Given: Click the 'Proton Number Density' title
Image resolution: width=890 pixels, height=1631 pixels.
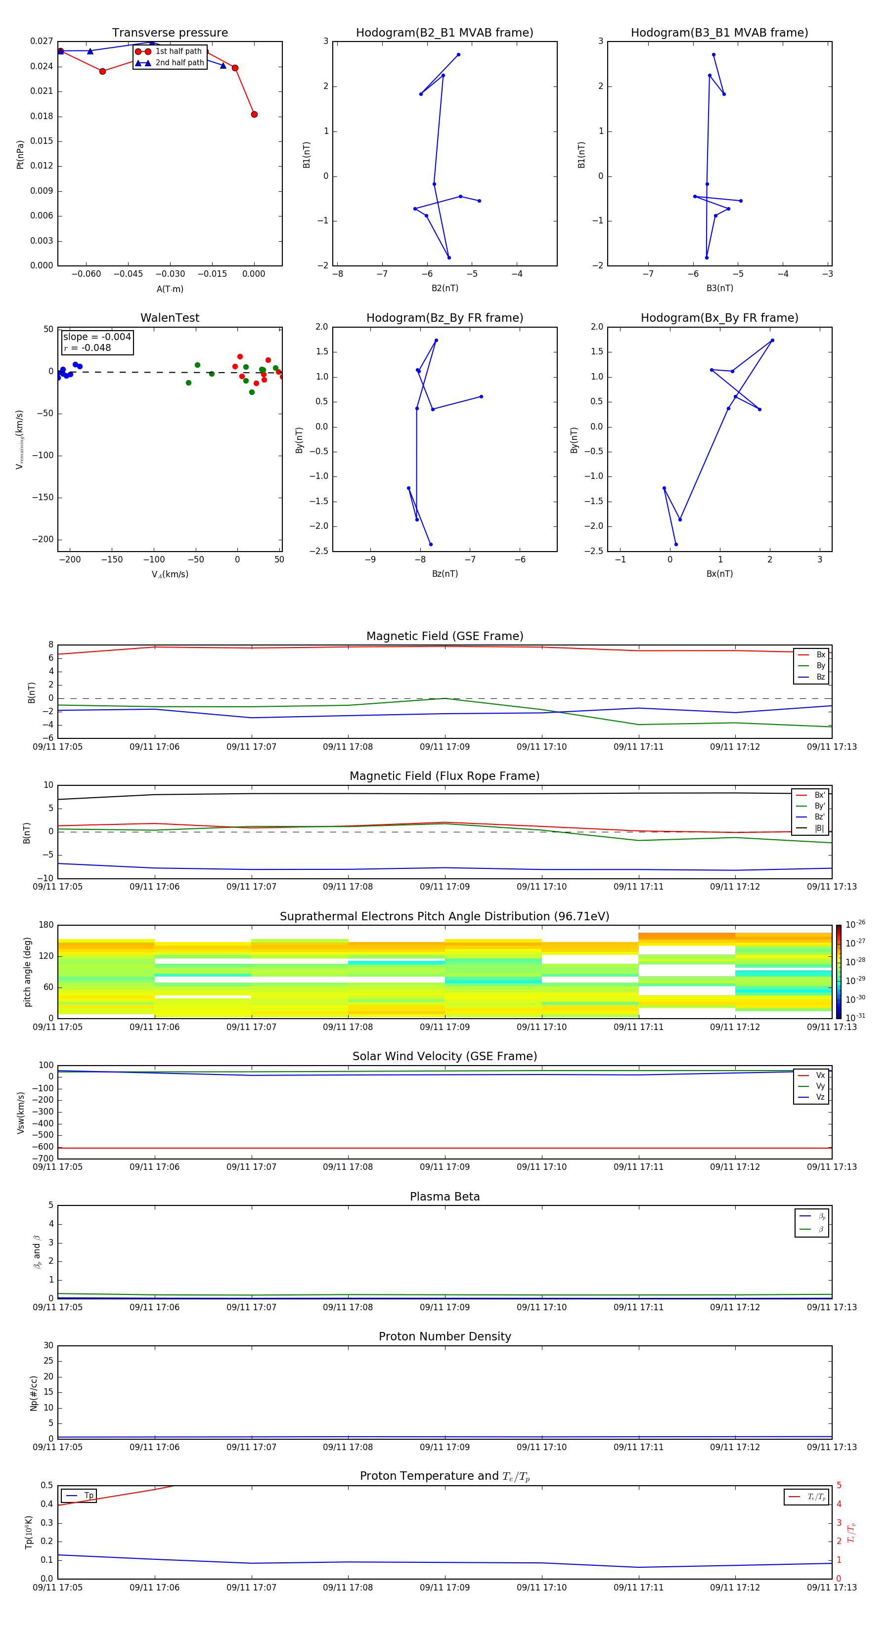Looking at the screenshot, I should tap(445, 1336).
